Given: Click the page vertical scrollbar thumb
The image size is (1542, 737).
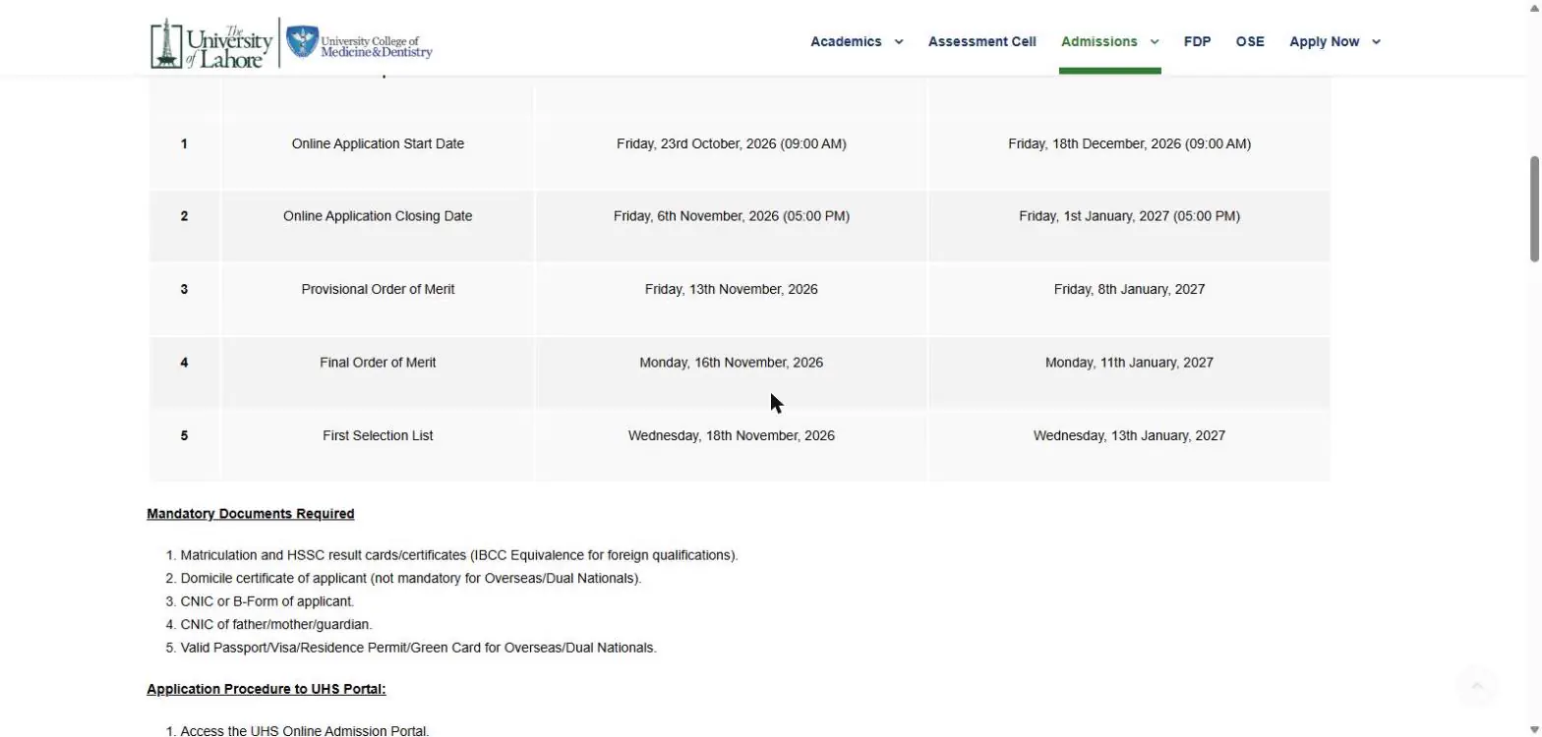Looking at the screenshot, I should pos(1533,208).
